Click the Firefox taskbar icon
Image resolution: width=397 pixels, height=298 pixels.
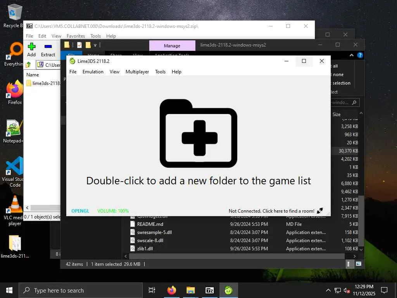coord(171,290)
